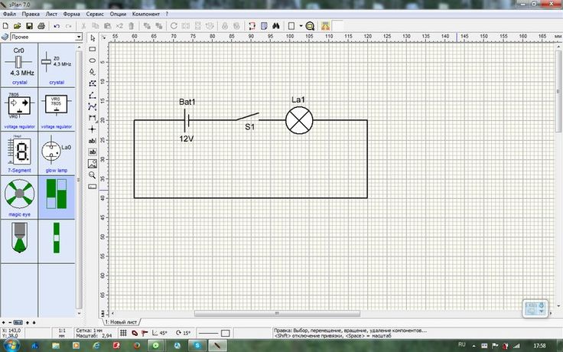Switch to the 1: Новый лист tab
This screenshot has height=352, width=563.
(x=121, y=322)
